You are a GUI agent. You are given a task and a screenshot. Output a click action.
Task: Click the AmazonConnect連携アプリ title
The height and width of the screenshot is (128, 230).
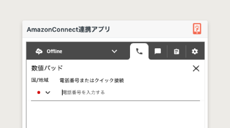pos(68,29)
